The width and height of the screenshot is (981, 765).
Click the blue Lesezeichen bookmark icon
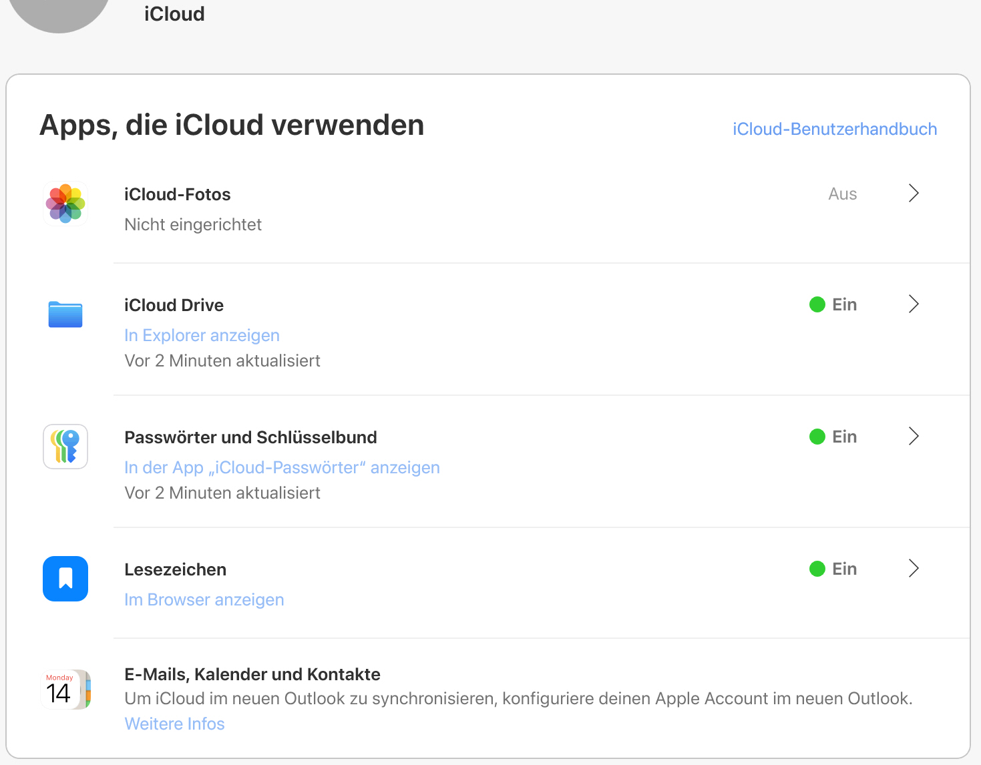[x=65, y=579]
